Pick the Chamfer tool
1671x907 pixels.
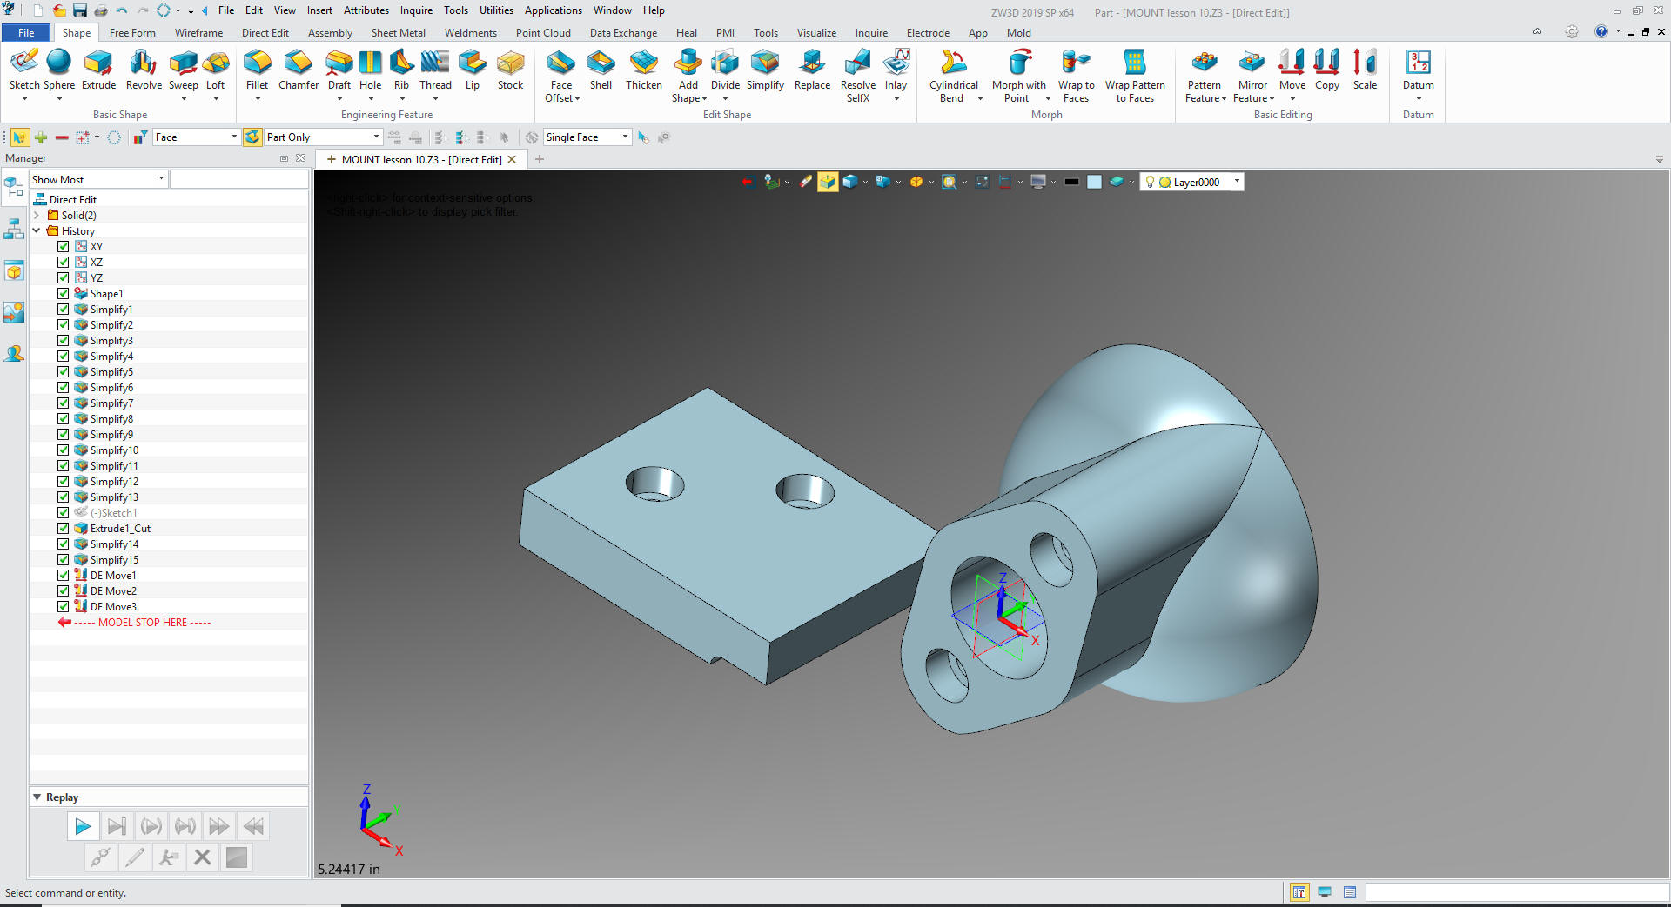click(x=299, y=70)
